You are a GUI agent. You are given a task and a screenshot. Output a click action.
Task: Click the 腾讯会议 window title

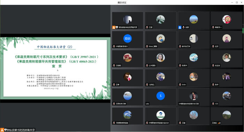pyautogui.click(x=122, y=2)
